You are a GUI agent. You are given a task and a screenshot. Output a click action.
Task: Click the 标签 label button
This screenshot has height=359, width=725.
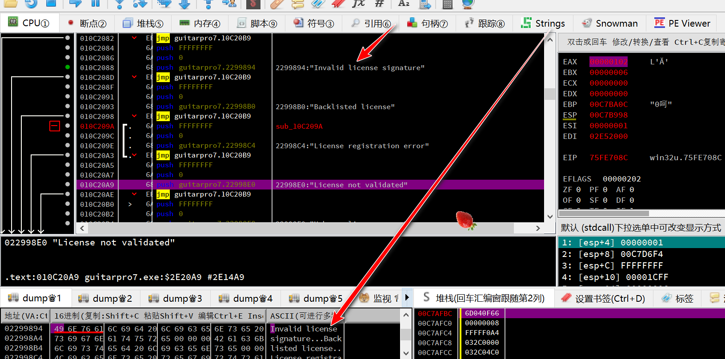tap(677, 298)
